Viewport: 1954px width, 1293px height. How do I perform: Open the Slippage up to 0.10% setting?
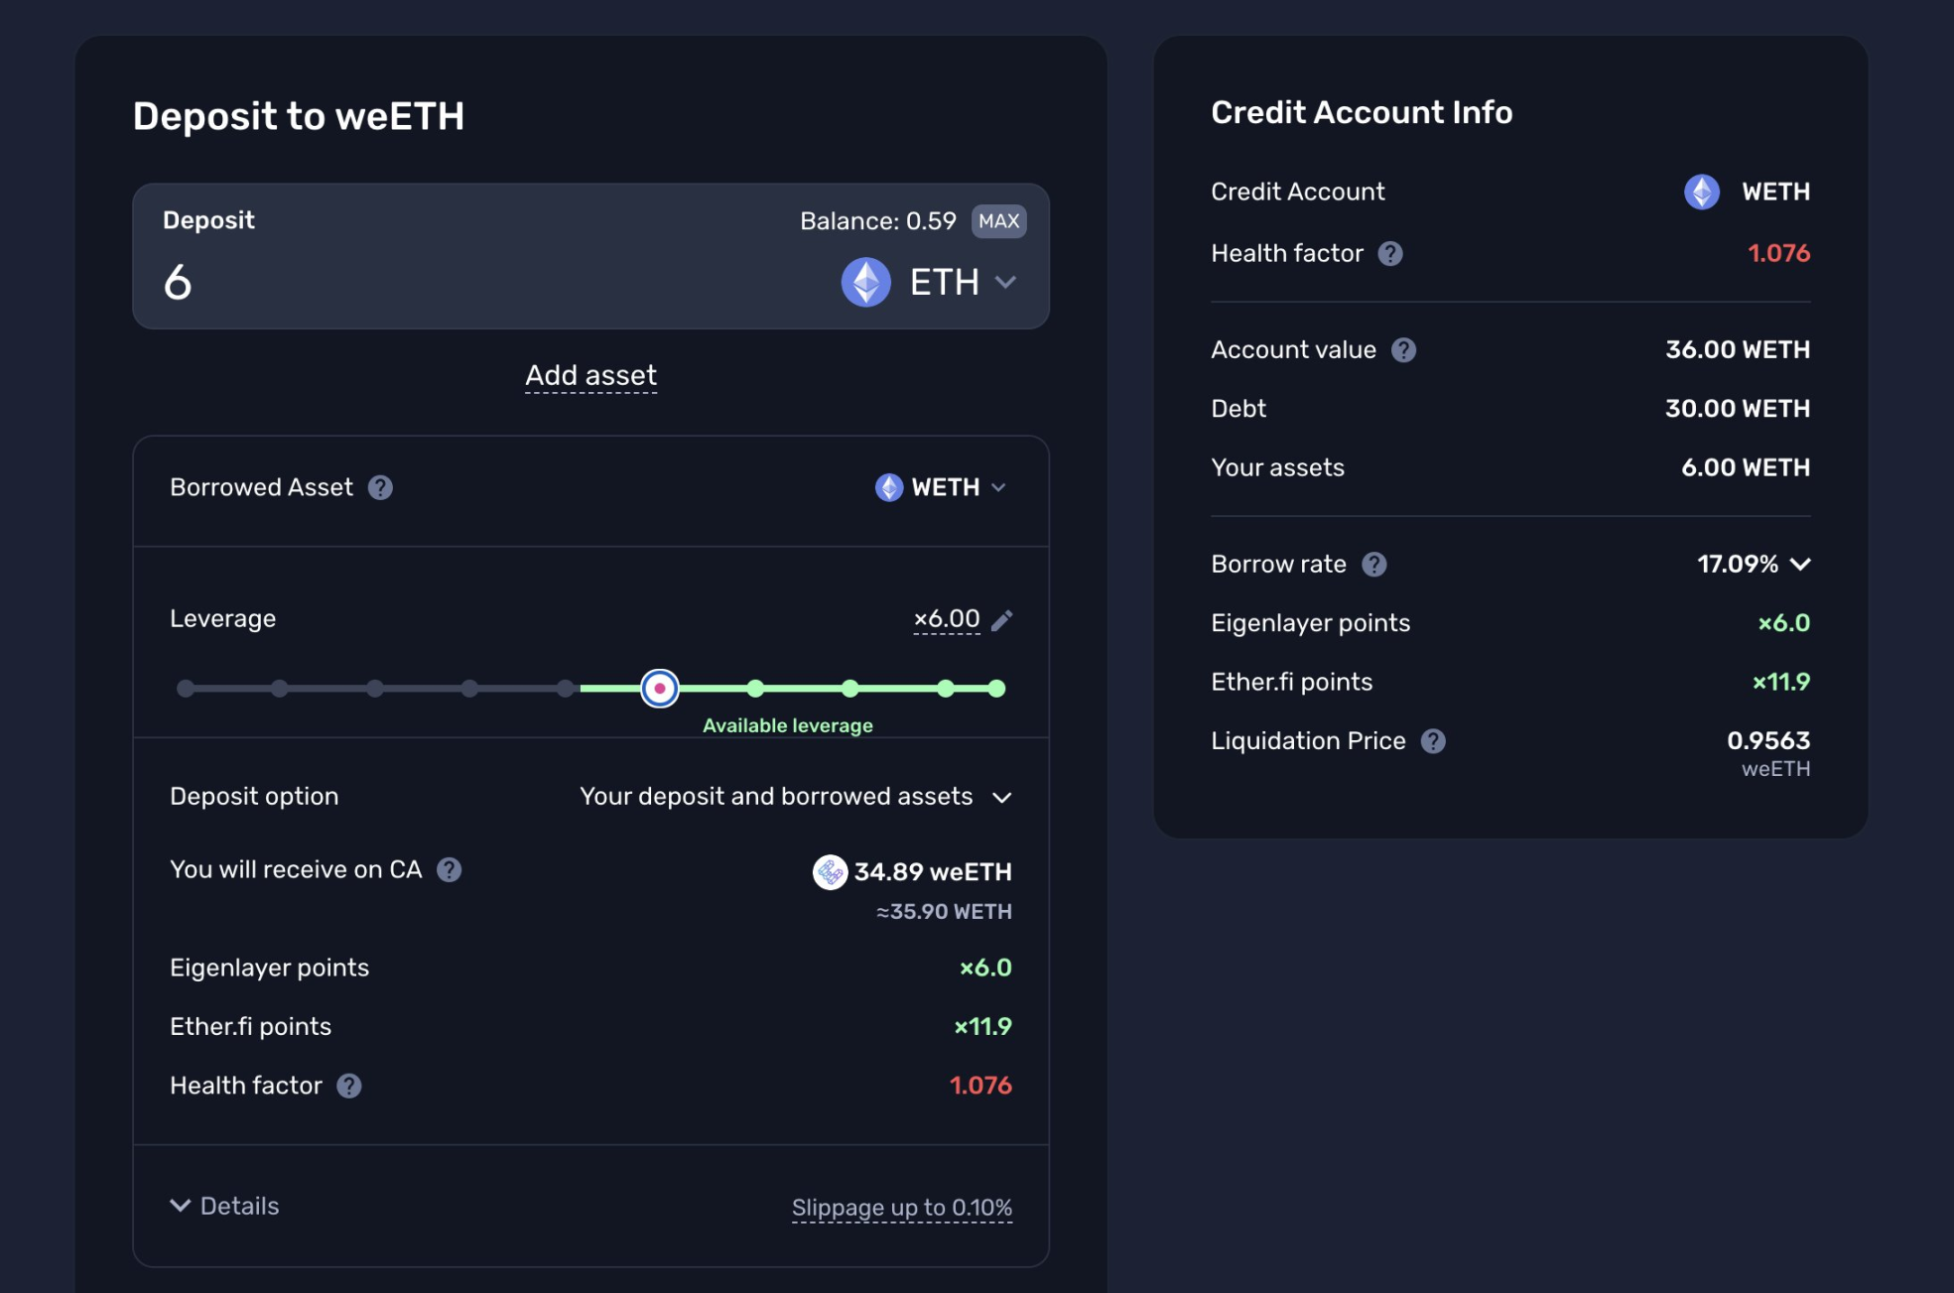902,1208
